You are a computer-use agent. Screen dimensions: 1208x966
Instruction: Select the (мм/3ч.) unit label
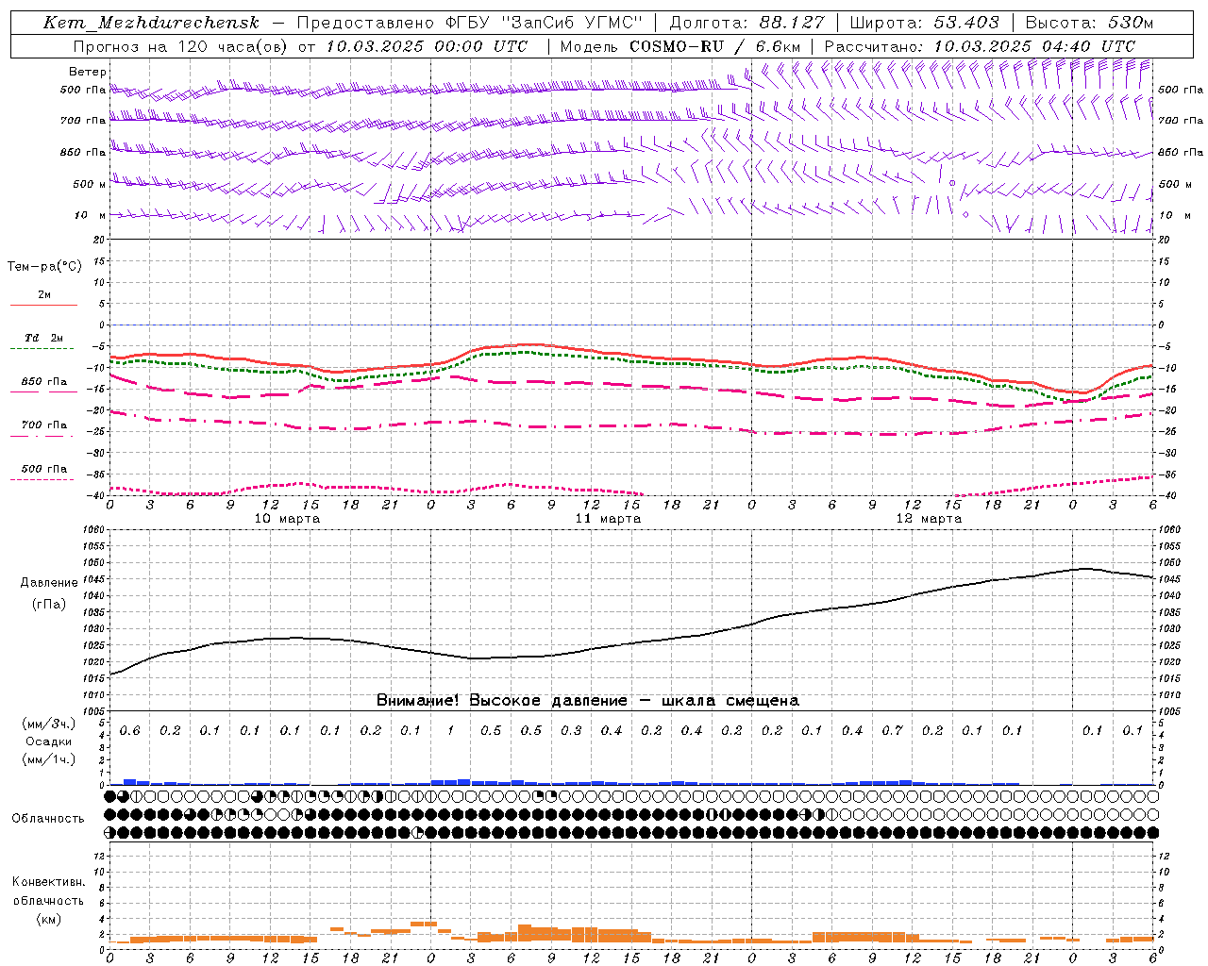tap(48, 724)
